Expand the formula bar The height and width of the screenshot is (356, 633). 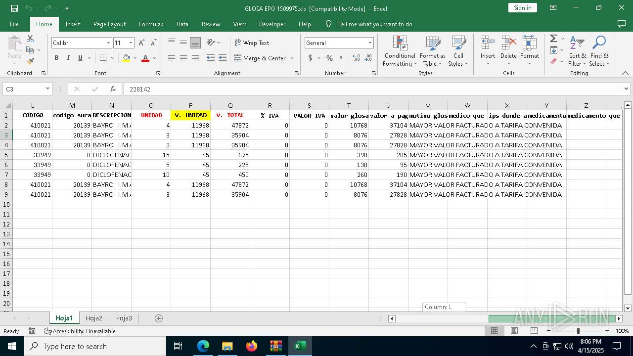click(x=626, y=89)
